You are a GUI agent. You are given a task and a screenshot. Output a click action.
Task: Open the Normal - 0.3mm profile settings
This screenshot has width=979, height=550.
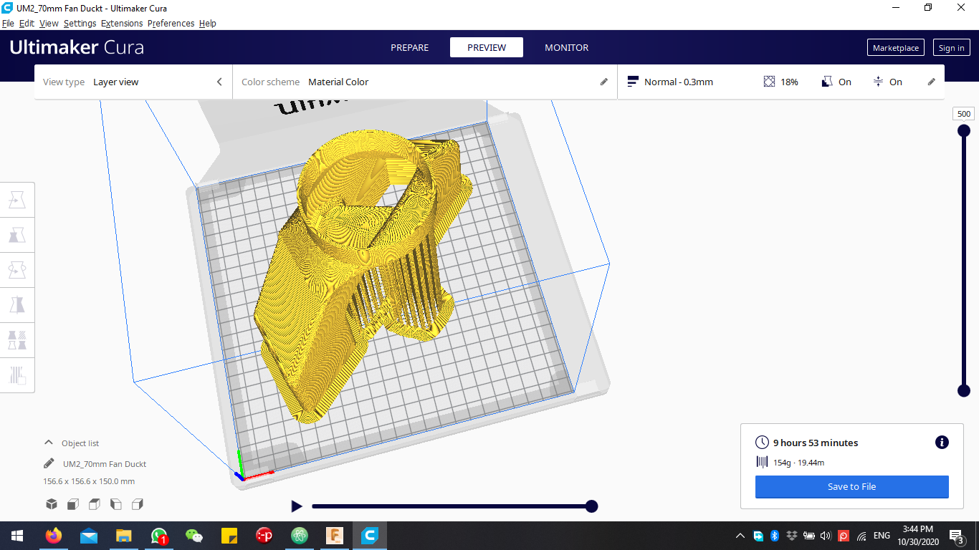point(670,82)
